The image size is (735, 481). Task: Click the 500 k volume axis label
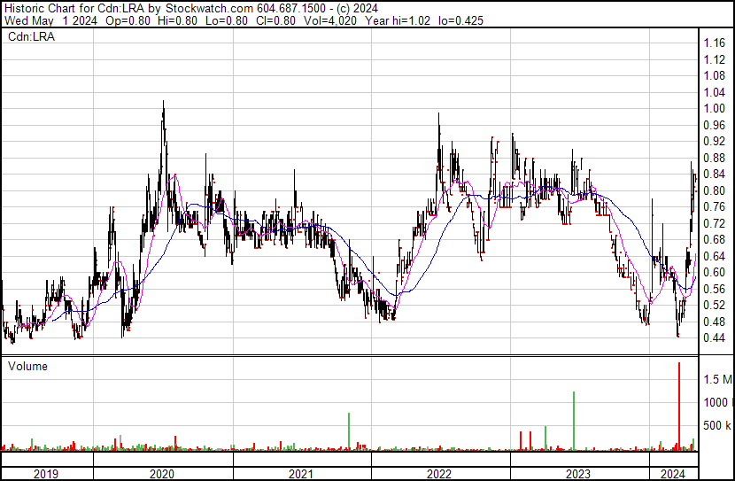[717, 426]
